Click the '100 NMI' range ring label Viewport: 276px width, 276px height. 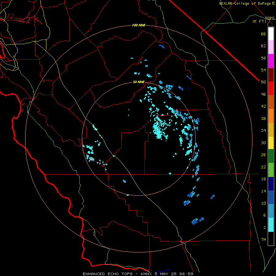tap(139, 25)
